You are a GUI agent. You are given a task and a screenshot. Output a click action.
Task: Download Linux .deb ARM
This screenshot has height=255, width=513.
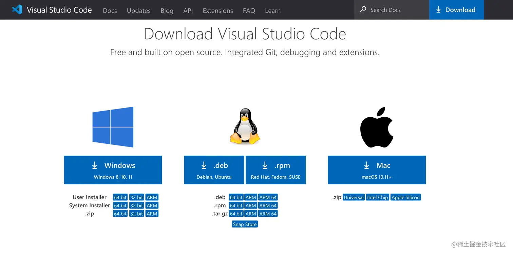click(x=251, y=197)
